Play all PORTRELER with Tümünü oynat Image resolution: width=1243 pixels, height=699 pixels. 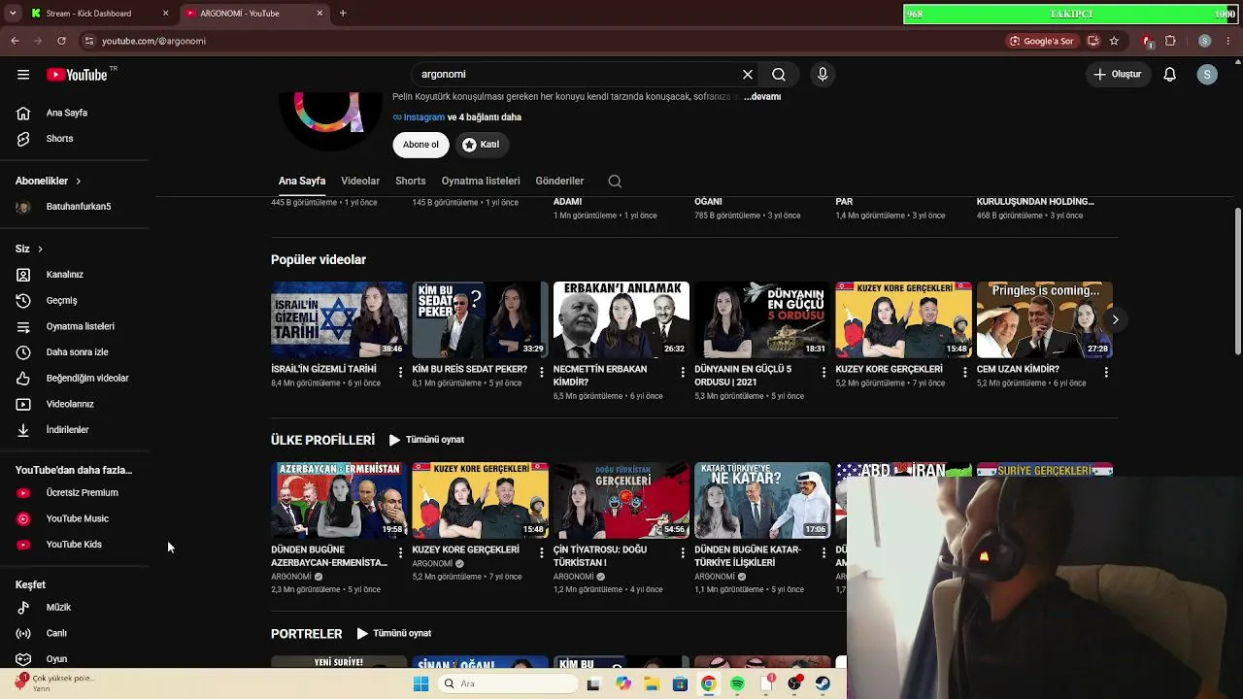tap(393, 634)
